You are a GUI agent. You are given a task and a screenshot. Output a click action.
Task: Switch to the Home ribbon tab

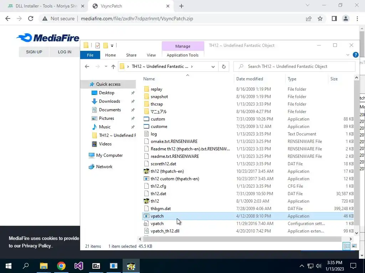110,55
